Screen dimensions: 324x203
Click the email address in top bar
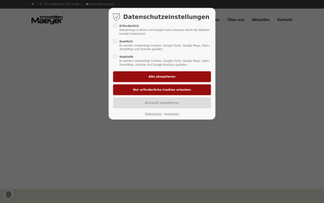pos(102,4)
